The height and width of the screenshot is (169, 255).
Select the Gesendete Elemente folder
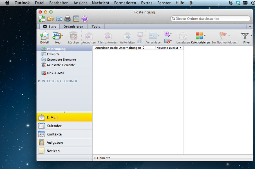[64, 59]
